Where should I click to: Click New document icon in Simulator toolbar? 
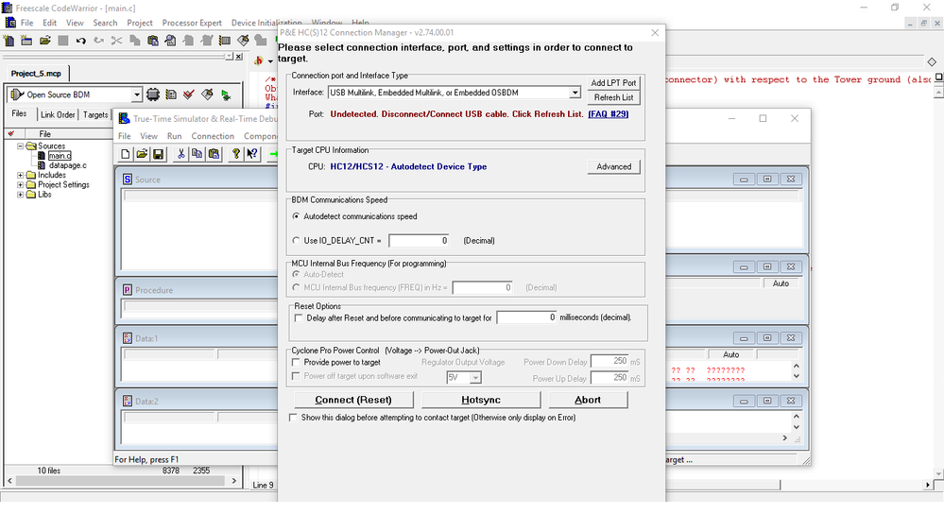coord(125,154)
